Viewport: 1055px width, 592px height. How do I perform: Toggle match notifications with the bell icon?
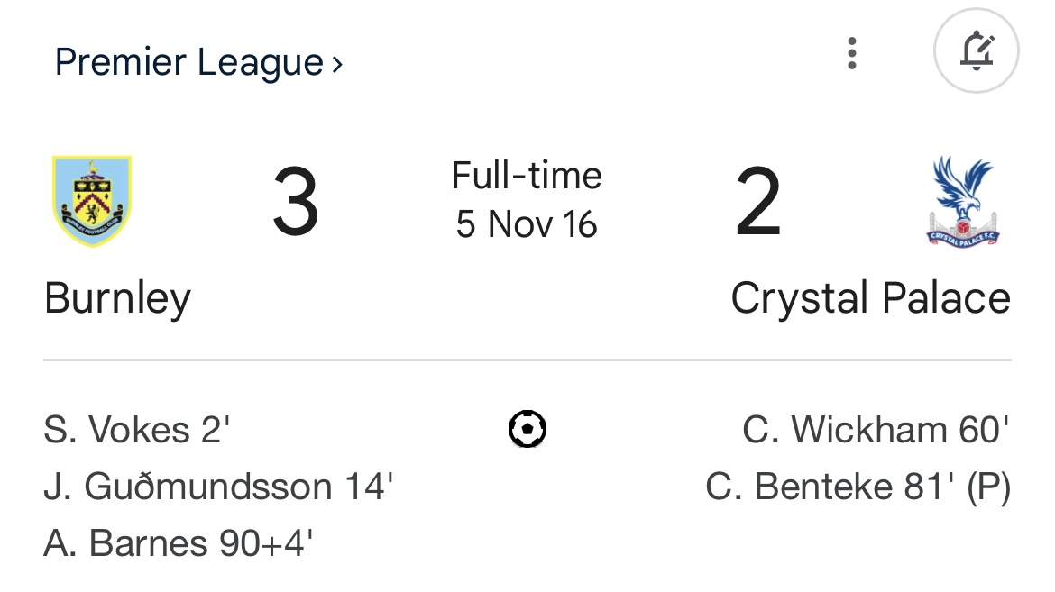point(977,51)
